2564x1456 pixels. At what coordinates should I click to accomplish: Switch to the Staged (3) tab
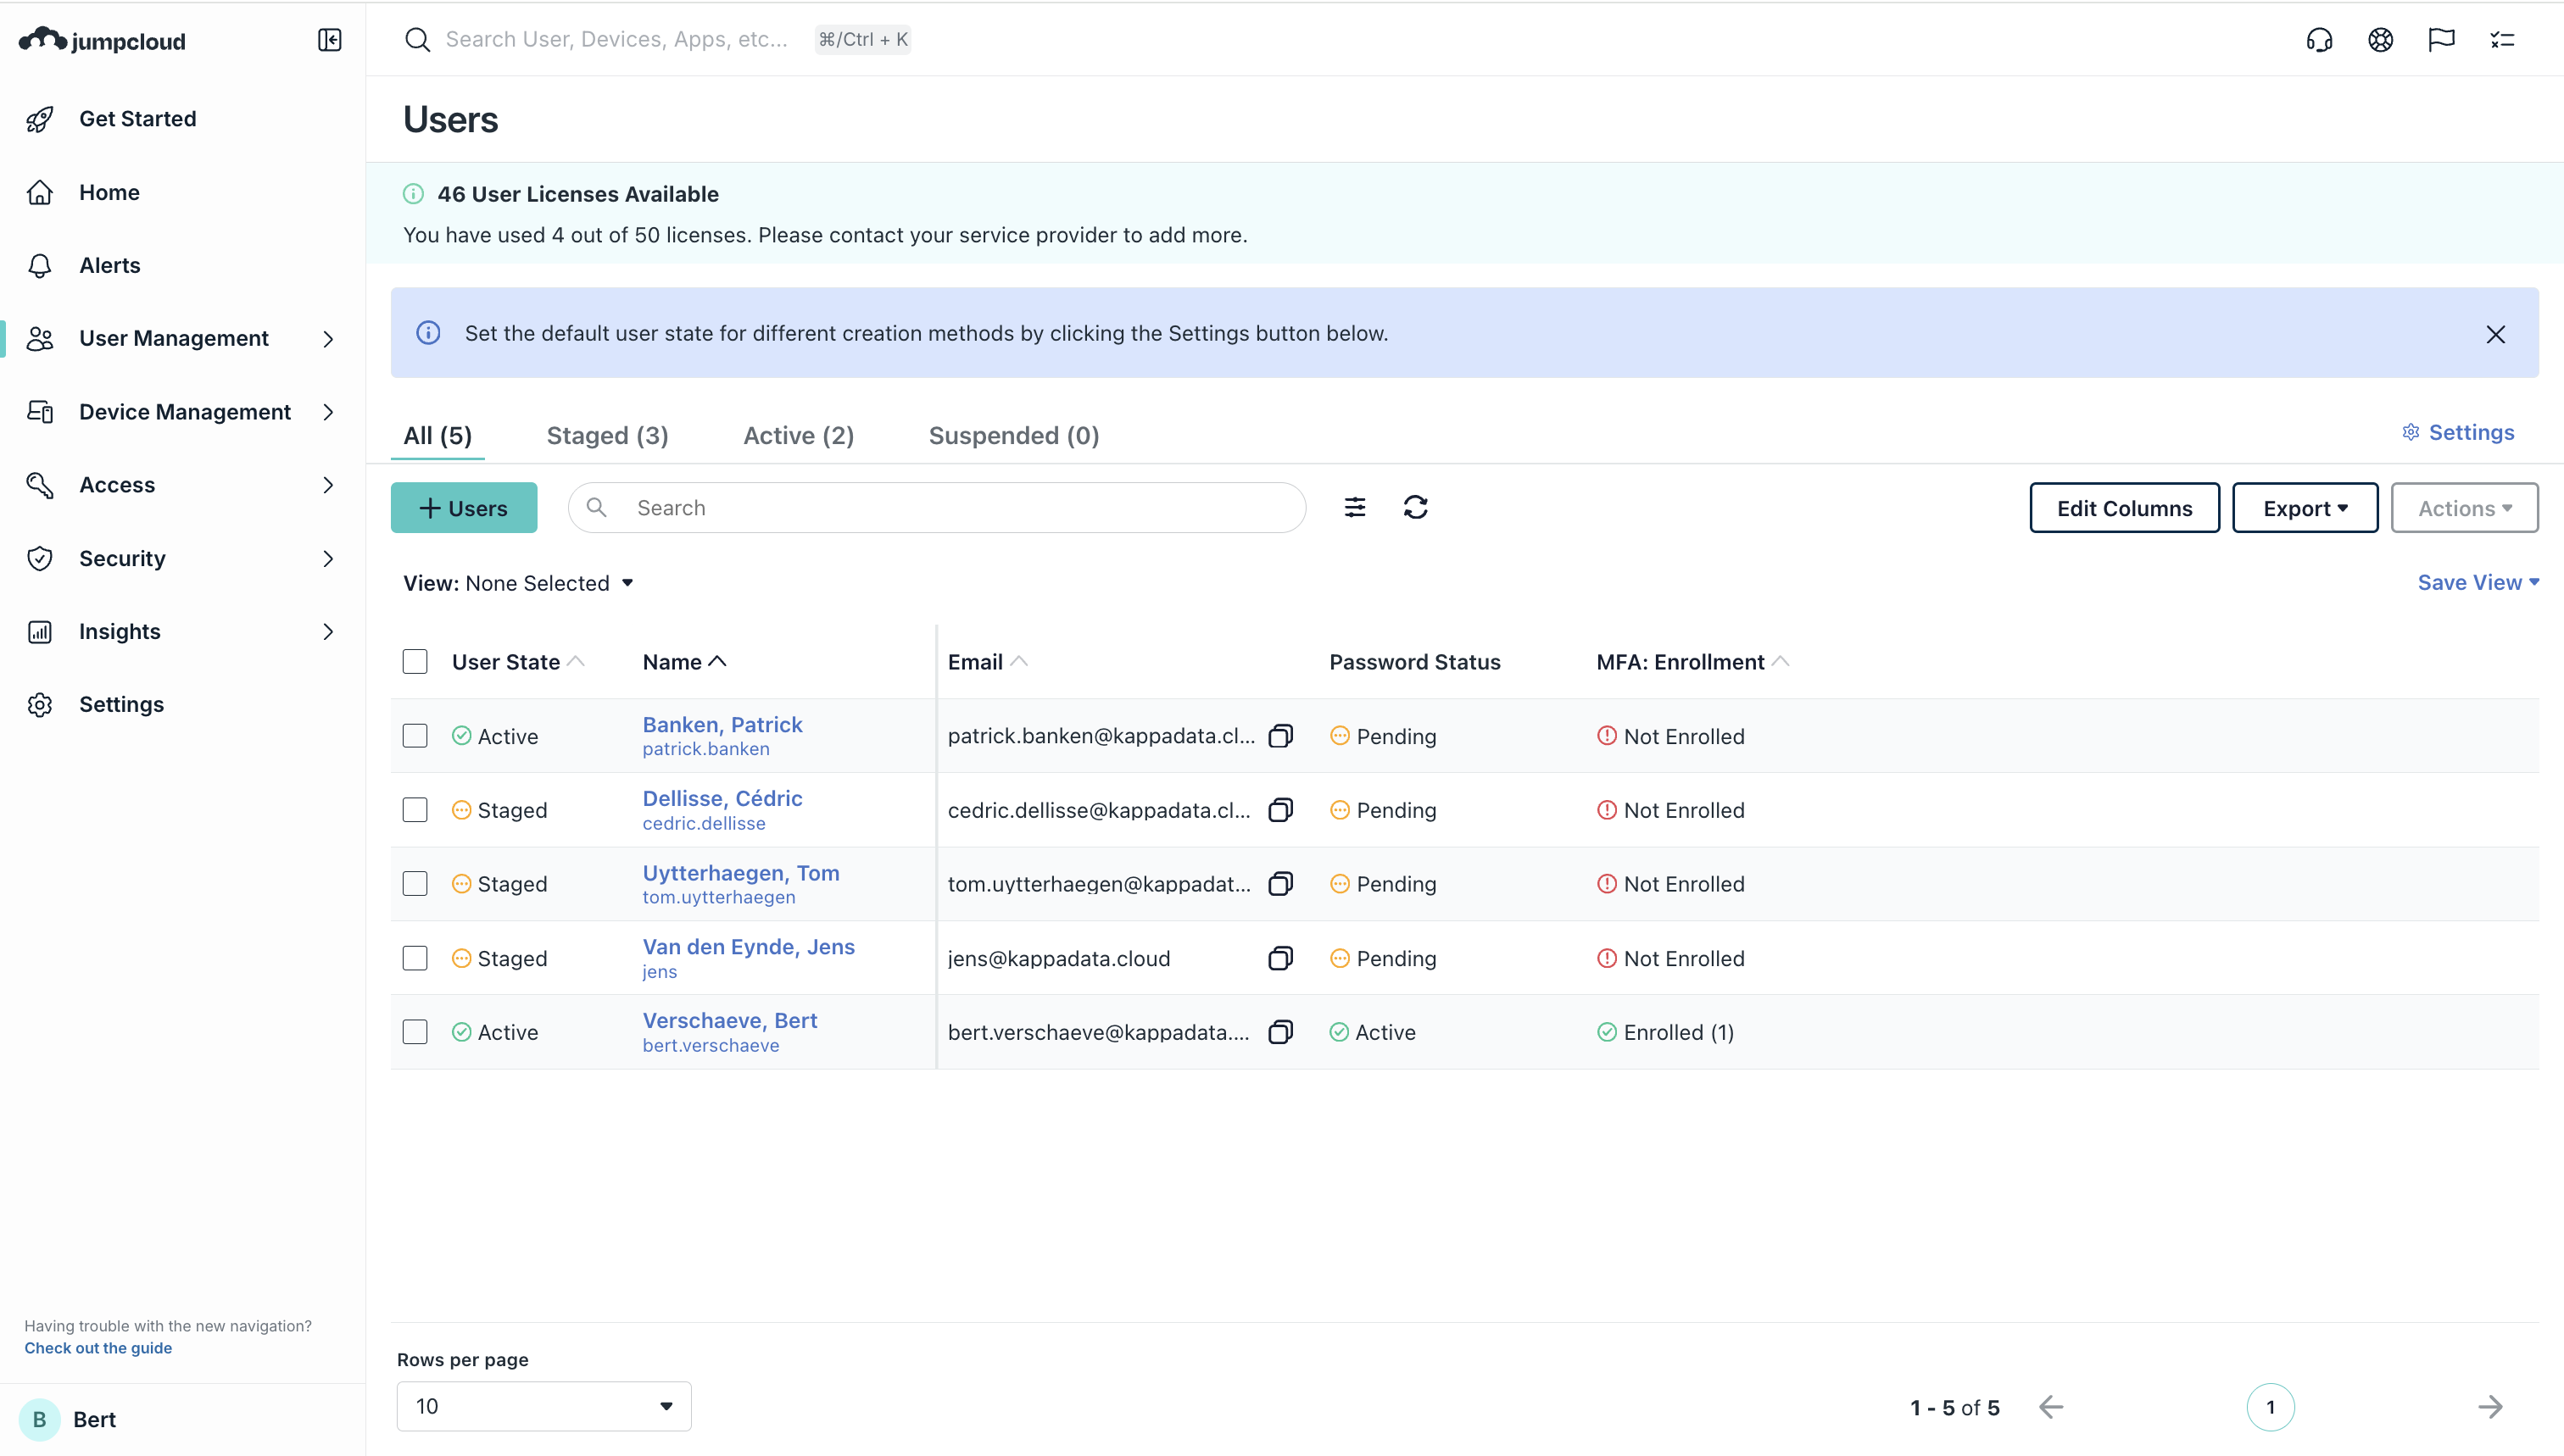tap(607, 436)
